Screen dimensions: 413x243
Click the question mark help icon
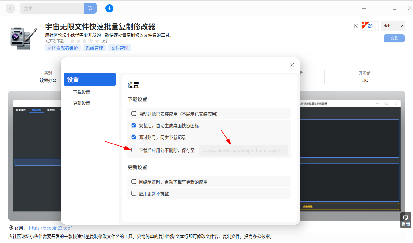click(356, 26)
